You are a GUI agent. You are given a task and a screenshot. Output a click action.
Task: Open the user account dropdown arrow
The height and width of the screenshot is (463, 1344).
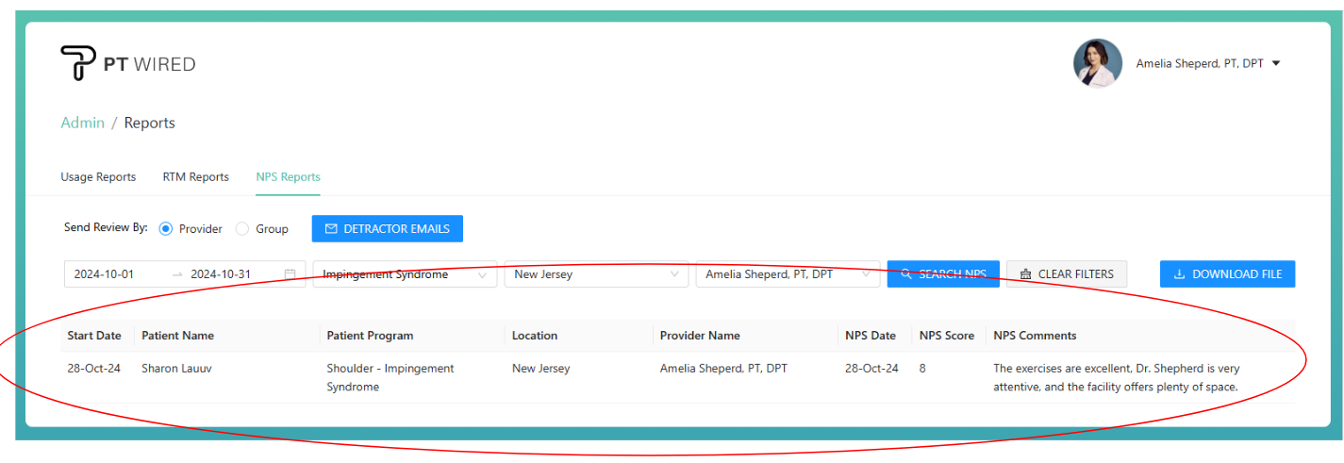coord(1276,63)
